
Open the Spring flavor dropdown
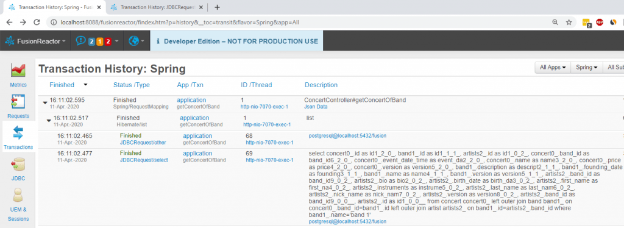pyautogui.click(x=587, y=68)
